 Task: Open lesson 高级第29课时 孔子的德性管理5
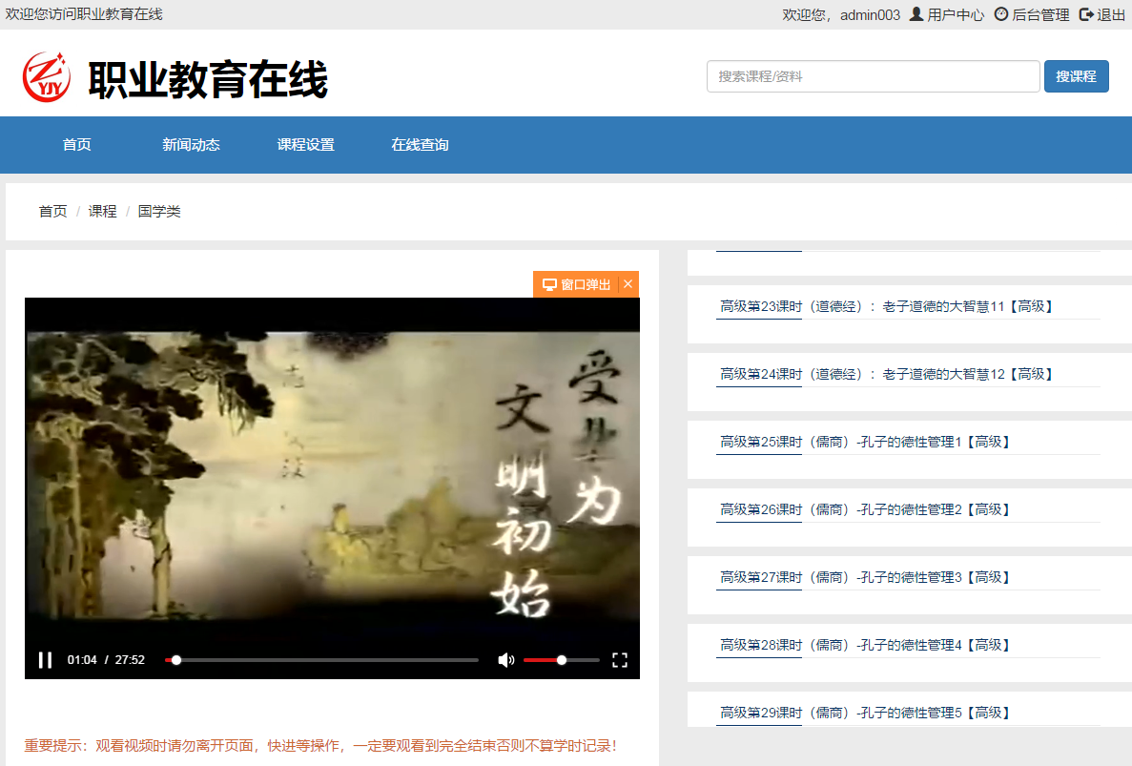(864, 713)
